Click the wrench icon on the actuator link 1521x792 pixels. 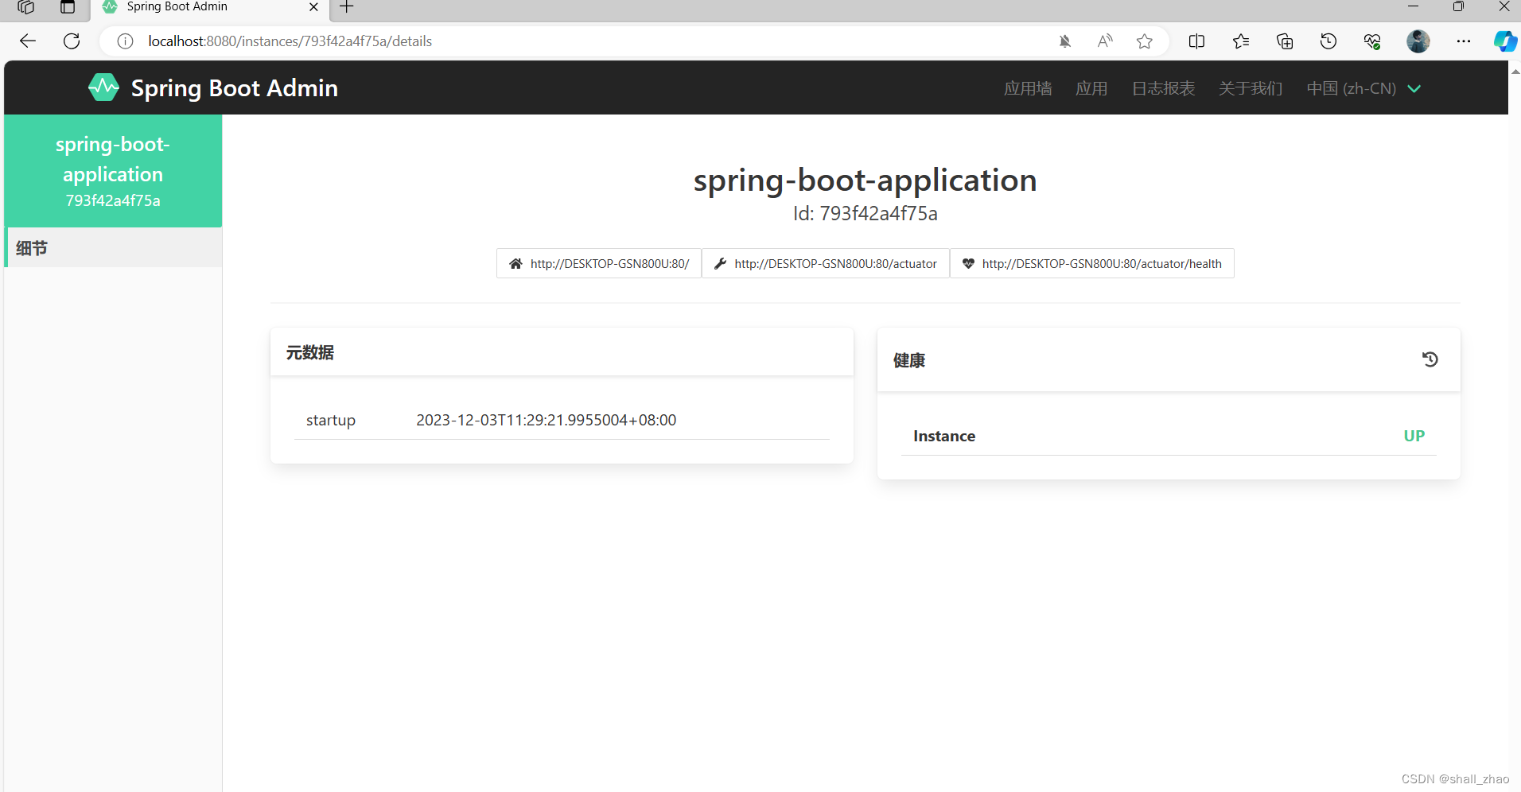pos(720,263)
